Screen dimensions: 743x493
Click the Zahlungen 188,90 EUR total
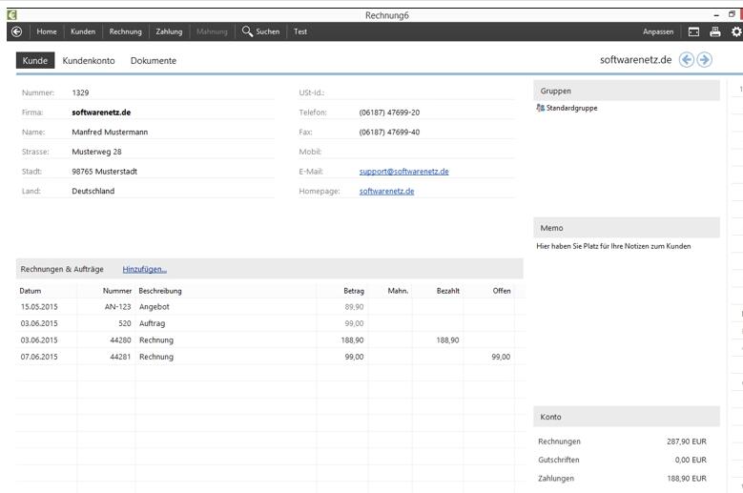[622, 479]
